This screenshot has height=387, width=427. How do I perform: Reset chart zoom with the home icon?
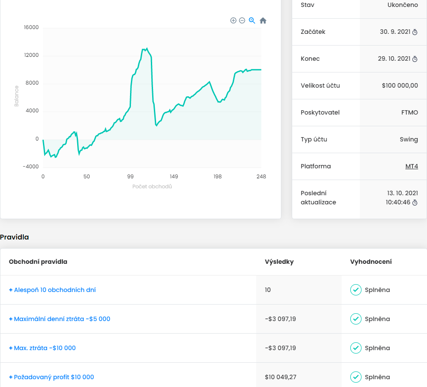coord(263,20)
